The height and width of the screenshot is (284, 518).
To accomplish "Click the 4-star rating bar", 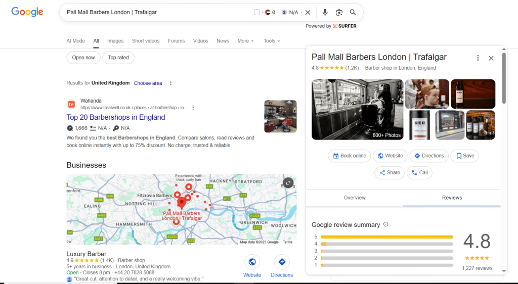I will pos(387,244).
